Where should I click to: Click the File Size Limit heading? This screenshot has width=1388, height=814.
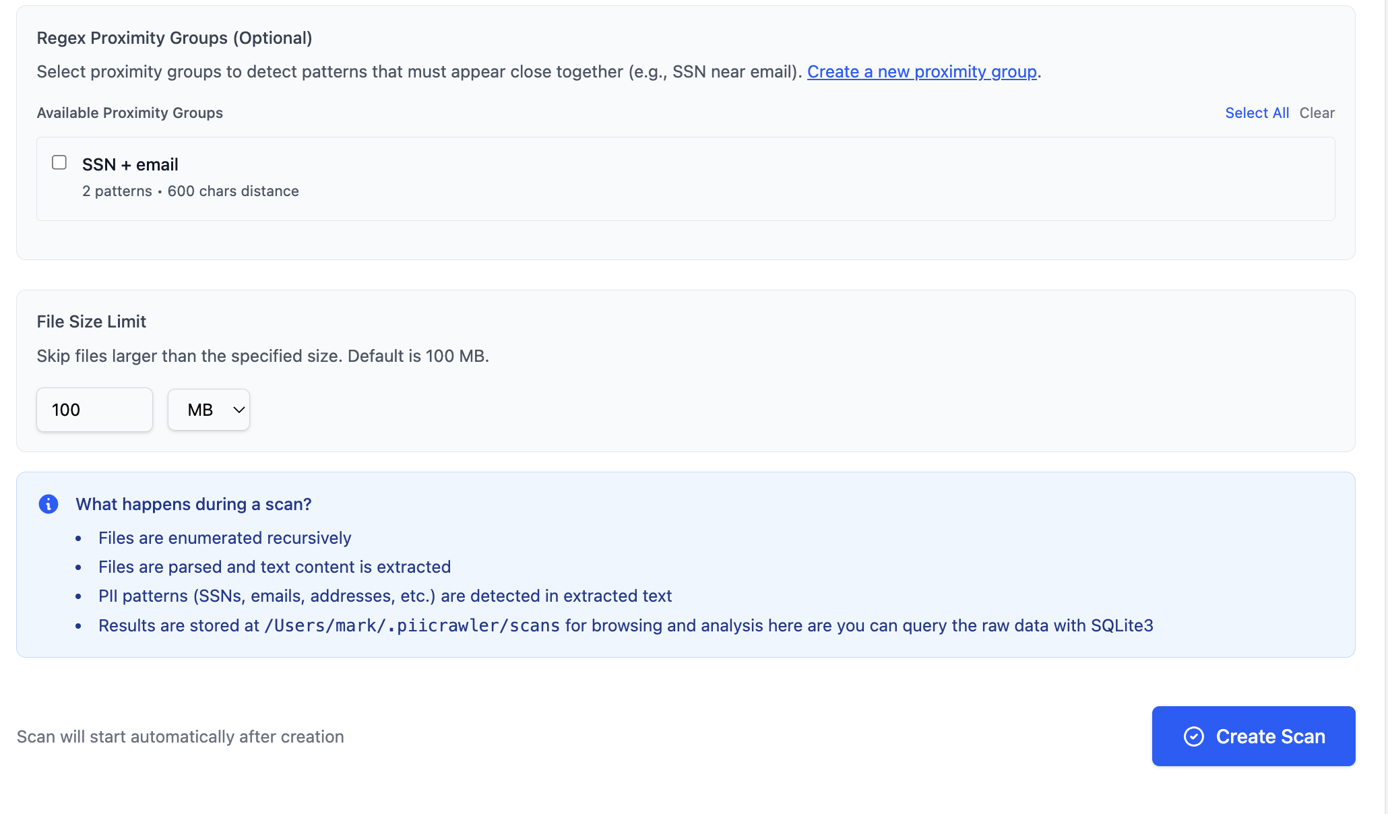pyautogui.click(x=92, y=321)
